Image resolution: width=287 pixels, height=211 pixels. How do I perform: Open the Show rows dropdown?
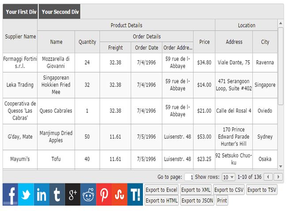click(228, 177)
